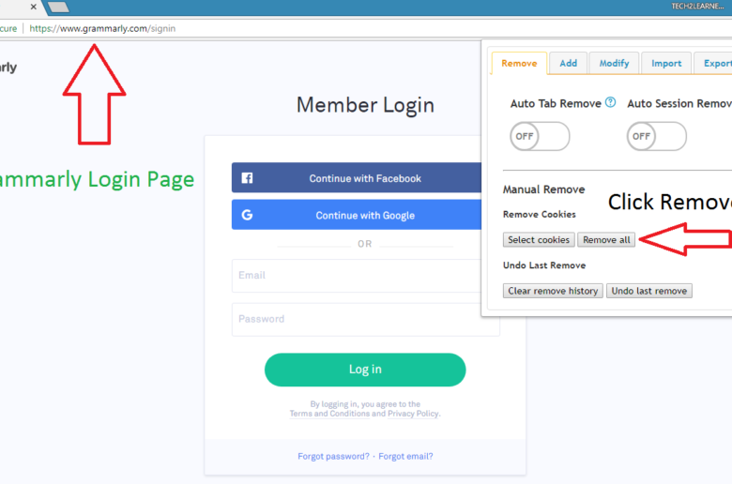This screenshot has width=732, height=484.
Task: Click Select cookies button
Action: pyautogui.click(x=539, y=239)
